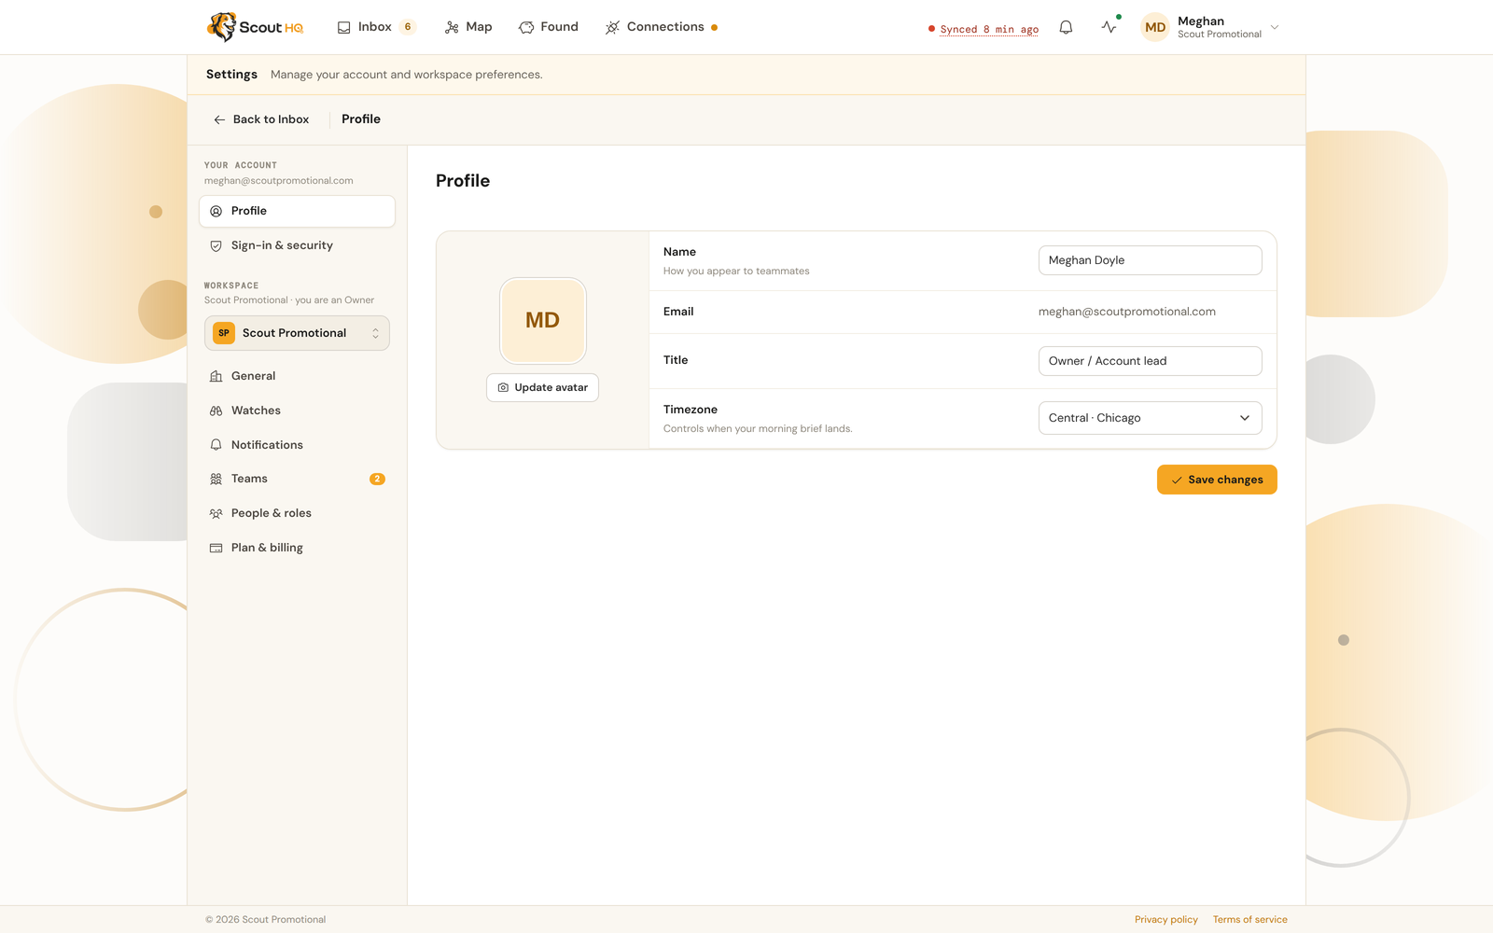
Task: Open Notifications settings in the sidebar
Action: pyautogui.click(x=297, y=445)
